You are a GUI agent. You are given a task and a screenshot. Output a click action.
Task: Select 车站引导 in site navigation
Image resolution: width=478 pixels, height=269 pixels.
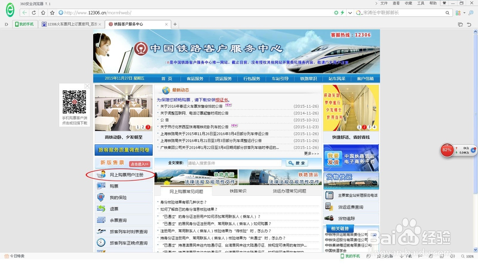coord(280,79)
